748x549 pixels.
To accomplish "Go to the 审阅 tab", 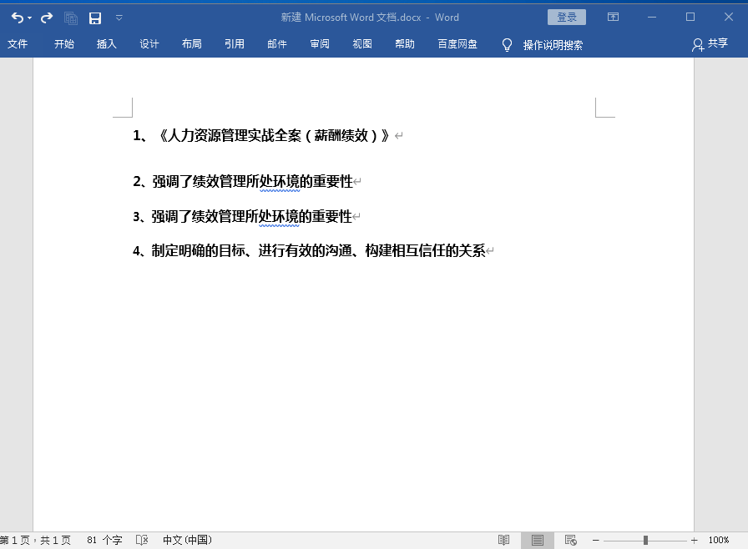I will tap(320, 44).
